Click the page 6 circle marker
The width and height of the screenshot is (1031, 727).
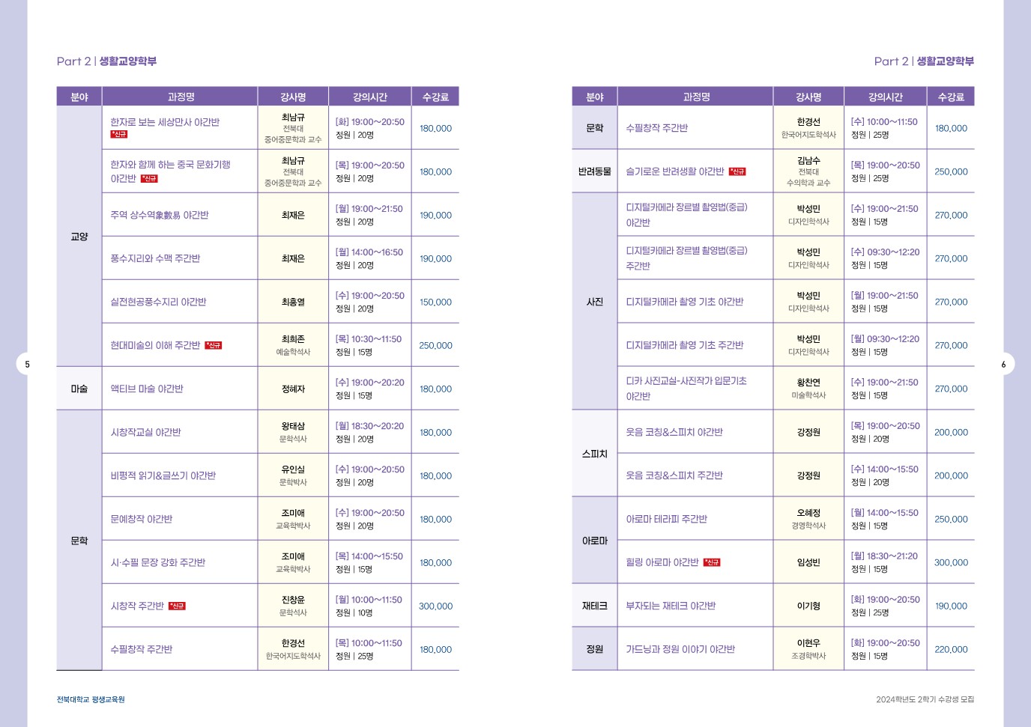click(x=1003, y=365)
